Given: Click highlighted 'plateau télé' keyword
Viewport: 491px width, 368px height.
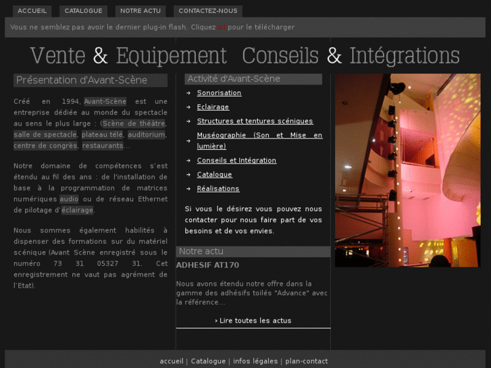Looking at the screenshot, I should click(103, 134).
